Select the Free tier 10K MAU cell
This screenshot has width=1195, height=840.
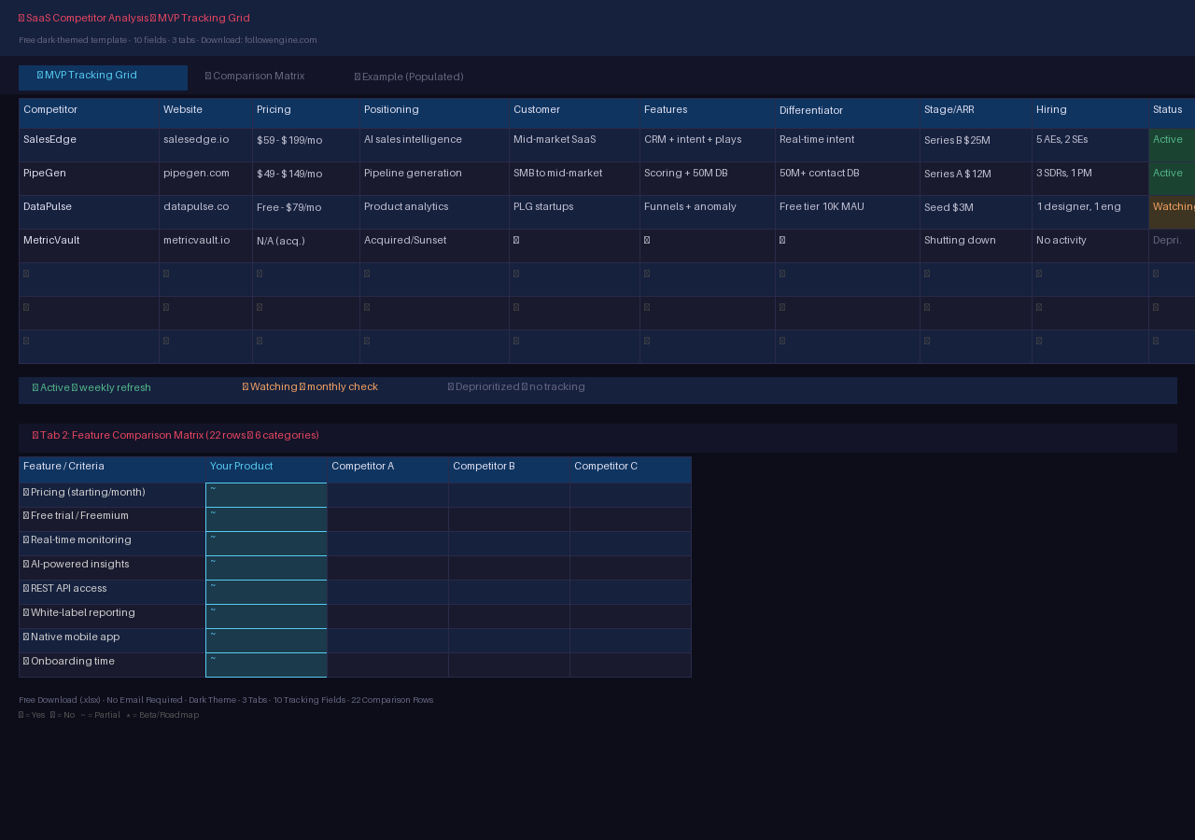point(847,213)
